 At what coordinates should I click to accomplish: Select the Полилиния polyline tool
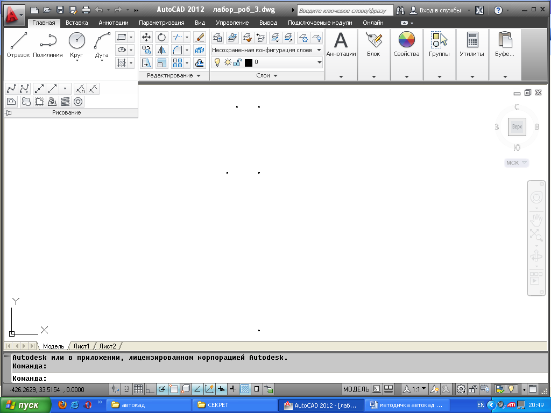point(48,45)
